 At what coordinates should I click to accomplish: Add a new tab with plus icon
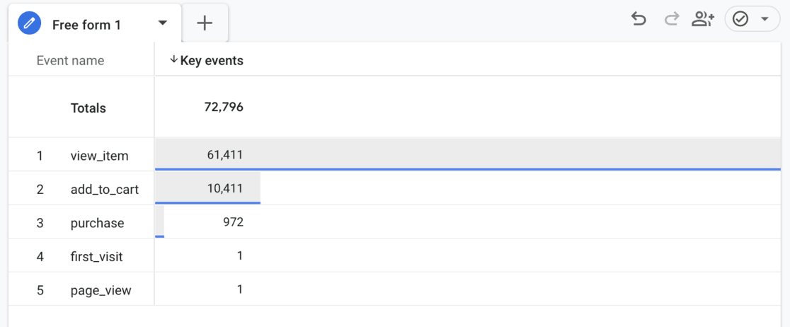tap(205, 23)
